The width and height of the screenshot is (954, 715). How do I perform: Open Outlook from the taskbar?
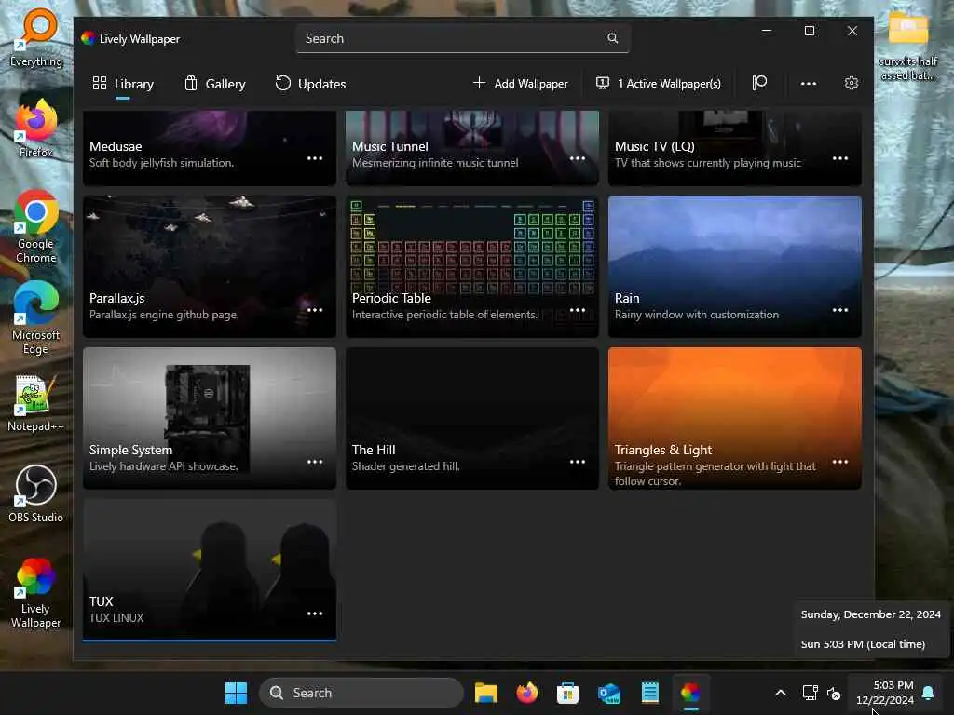[x=609, y=693]
